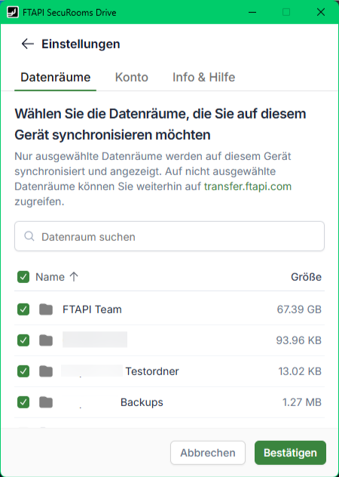Screen dimensions: 339x477
Task: Uncheck the FTAPI Team checkbox
Action: (23, 309)
